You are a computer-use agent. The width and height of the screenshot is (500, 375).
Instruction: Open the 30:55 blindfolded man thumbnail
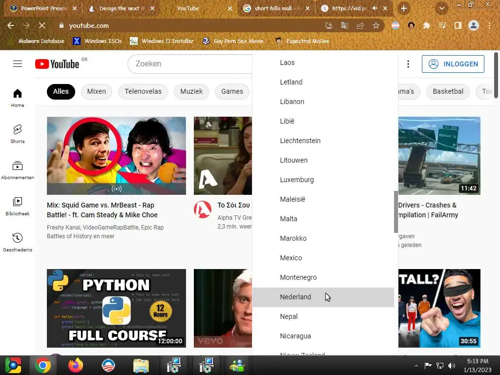pos(439,308)
